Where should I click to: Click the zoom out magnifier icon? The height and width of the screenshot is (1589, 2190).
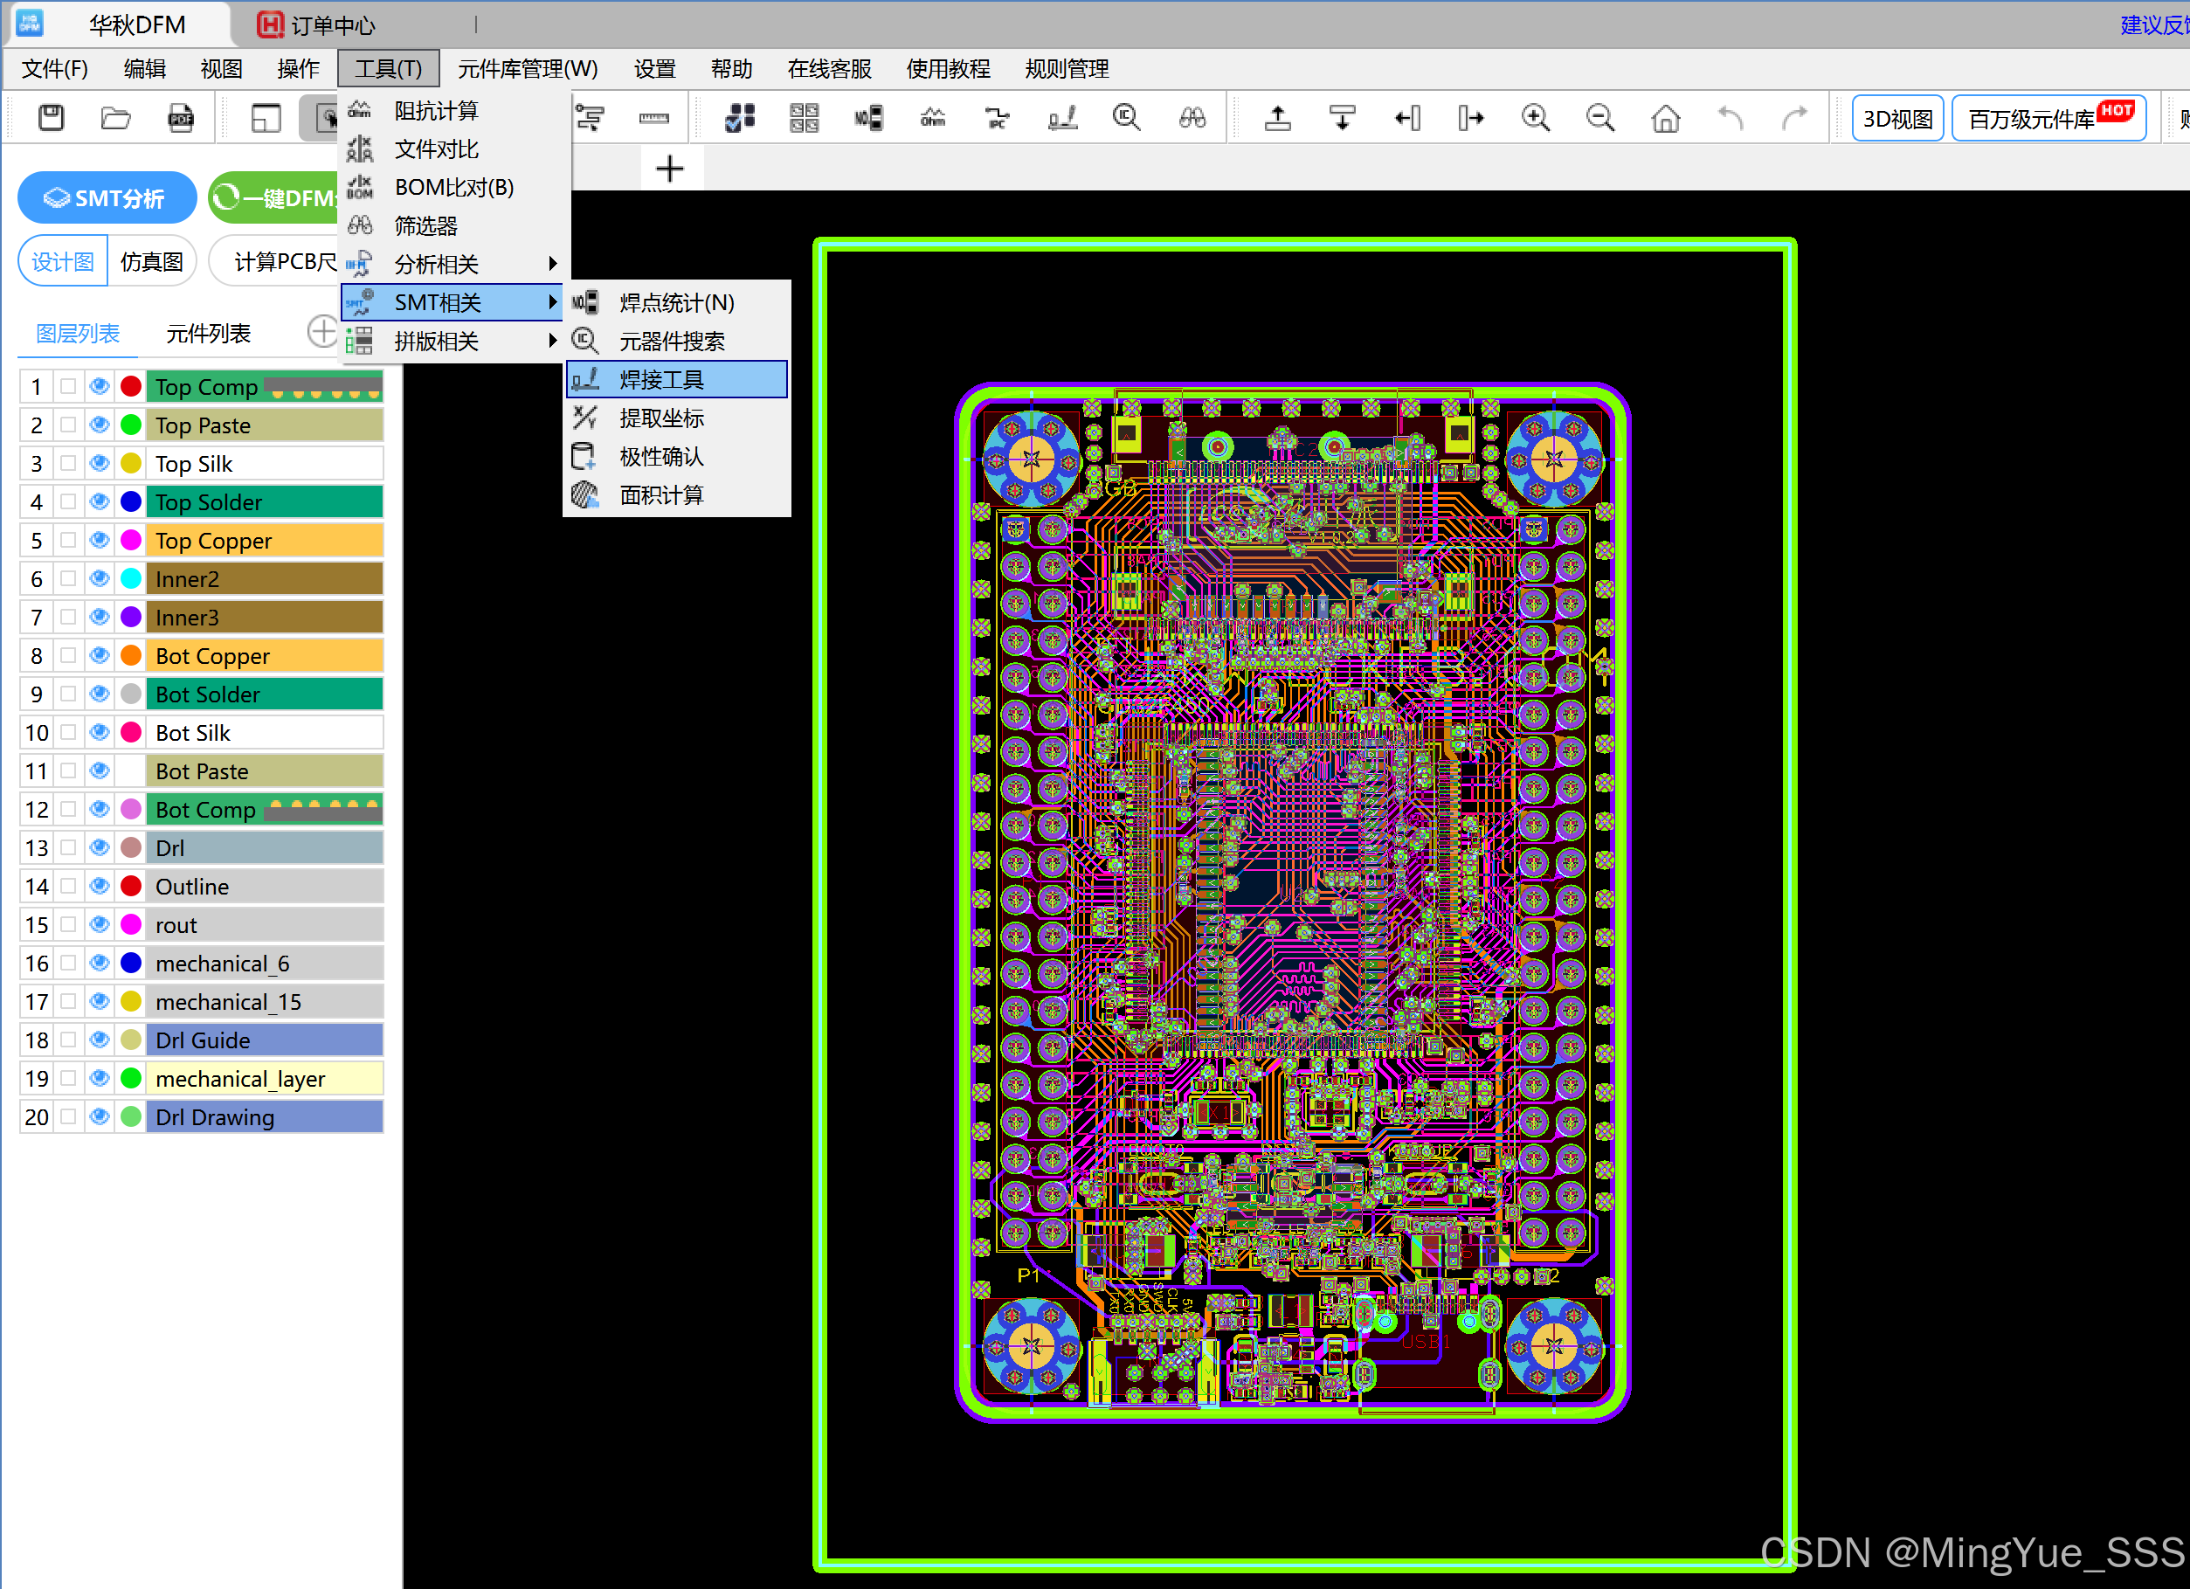pyautogui.click(x=1600, y=118)
